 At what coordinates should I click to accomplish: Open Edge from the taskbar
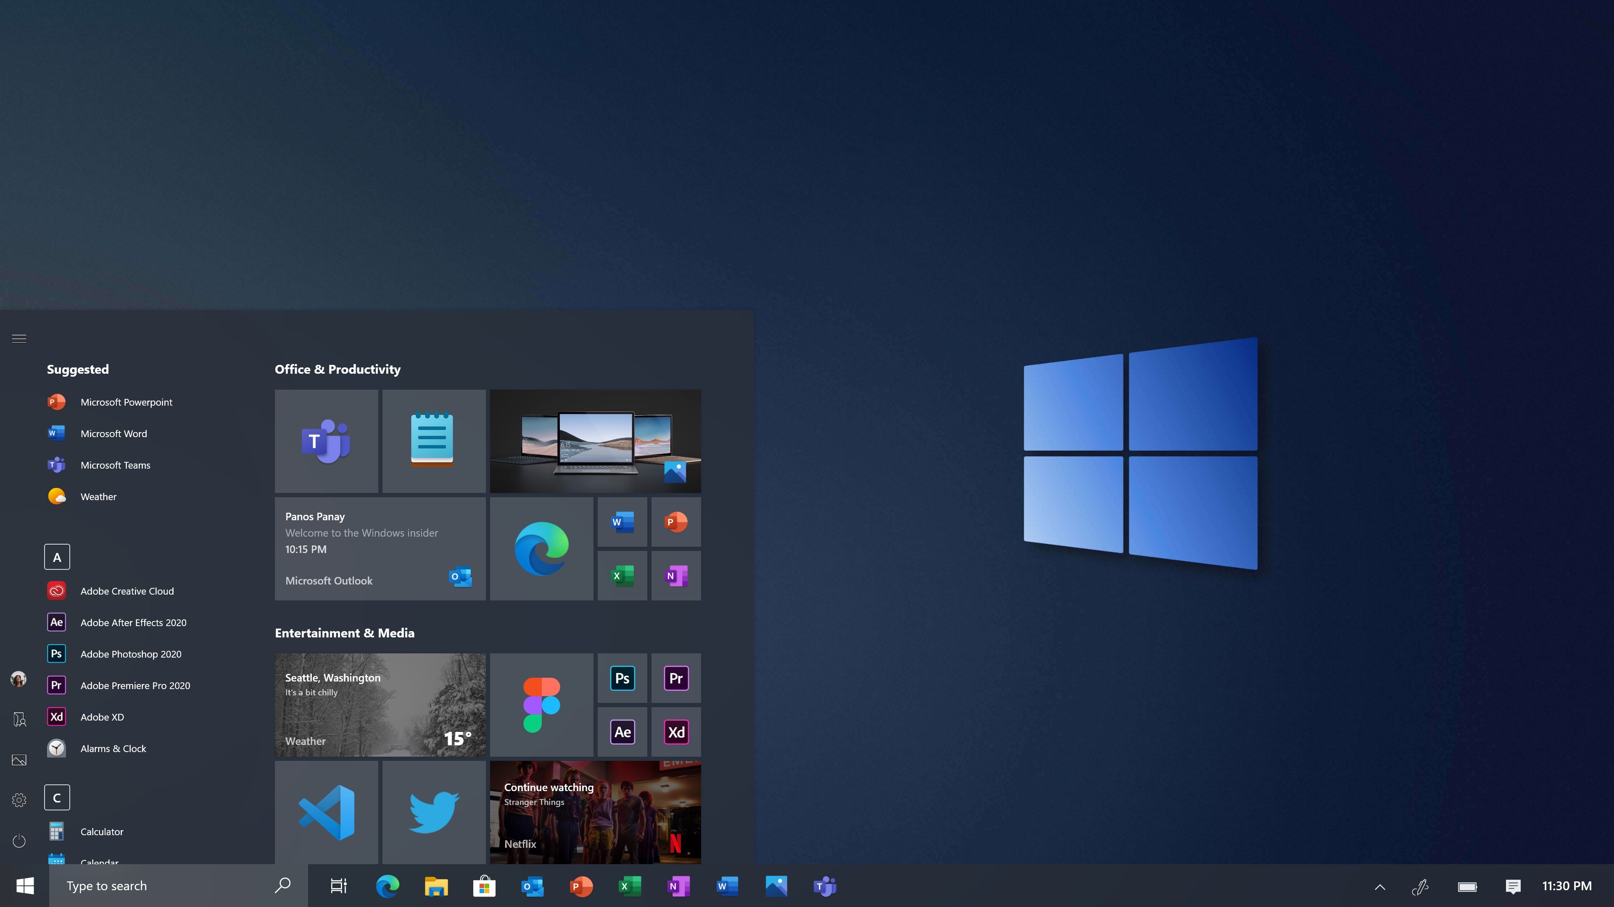387,886
